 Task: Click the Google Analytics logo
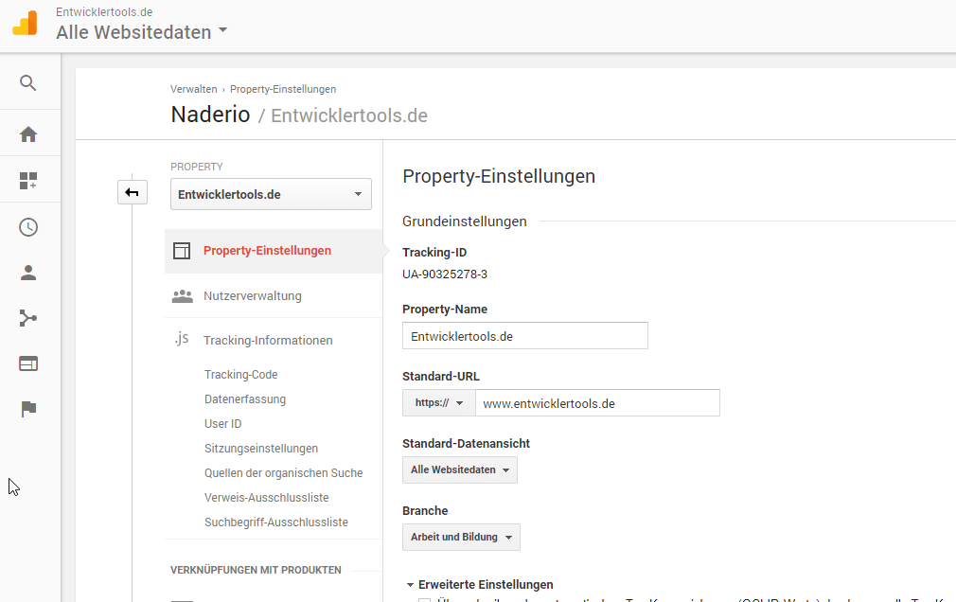click(x=25, y=23)
